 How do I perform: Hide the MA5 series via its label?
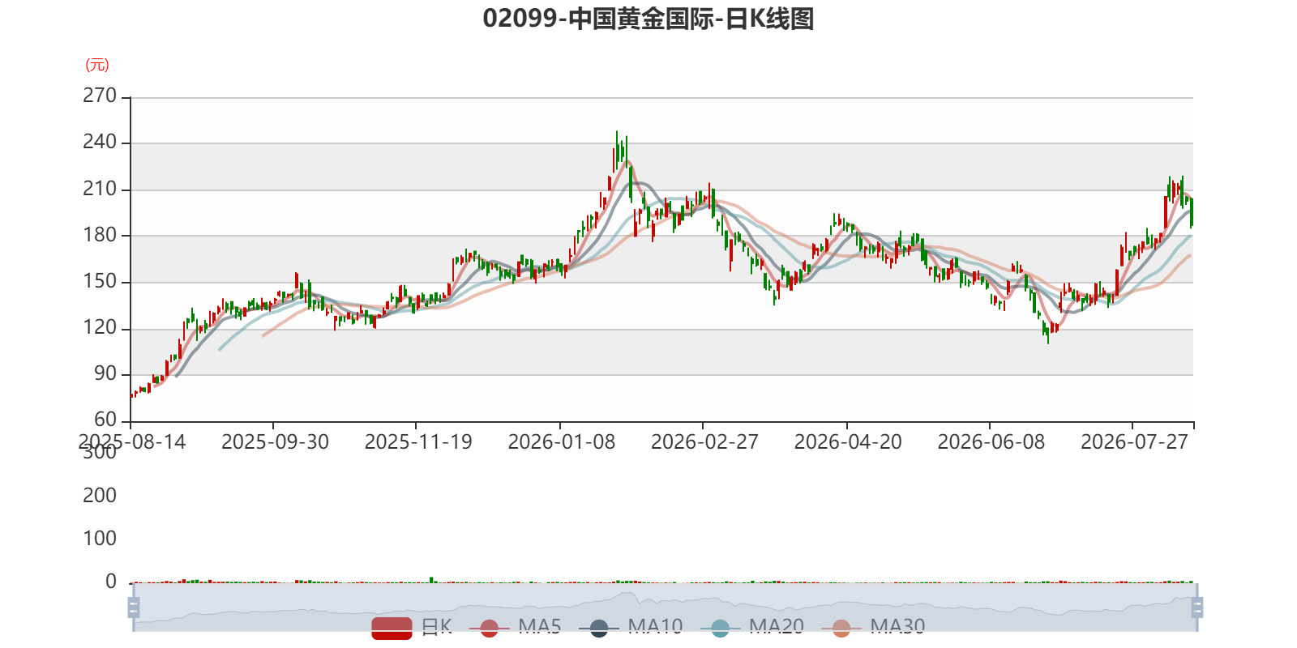point(540,626)
